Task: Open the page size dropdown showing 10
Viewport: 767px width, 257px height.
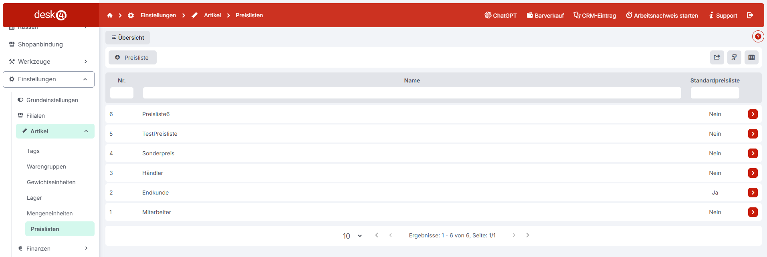Action: [x=352, y=236]
